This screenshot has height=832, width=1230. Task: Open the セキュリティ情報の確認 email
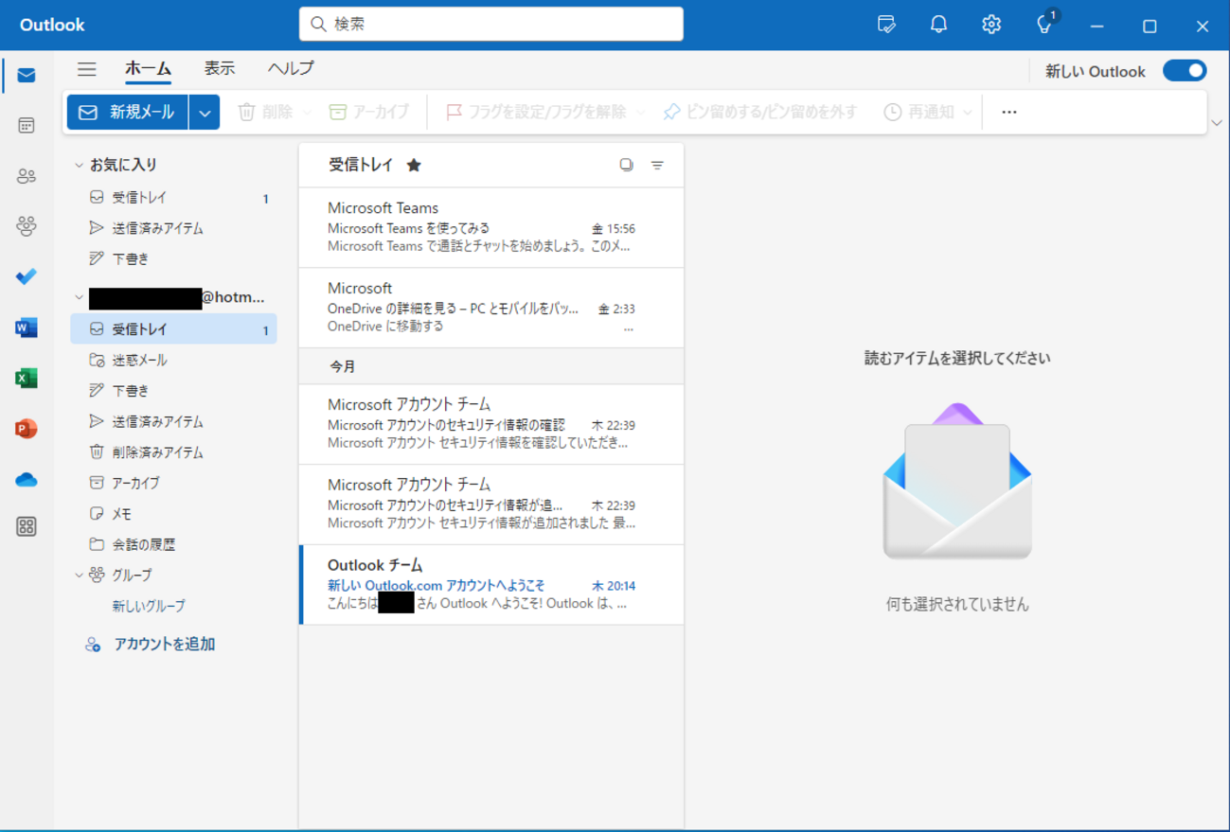[491, 424]
